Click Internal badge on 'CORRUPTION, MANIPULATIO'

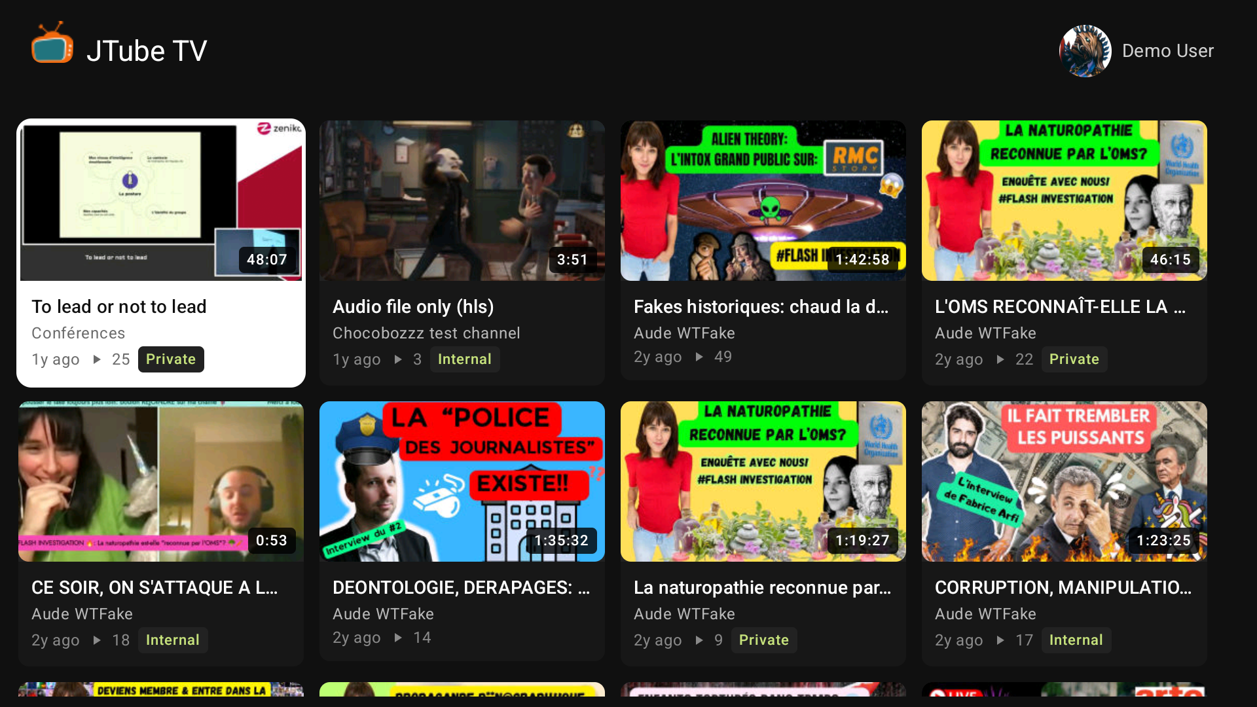pyautogui.click(x=1076, y=640)
